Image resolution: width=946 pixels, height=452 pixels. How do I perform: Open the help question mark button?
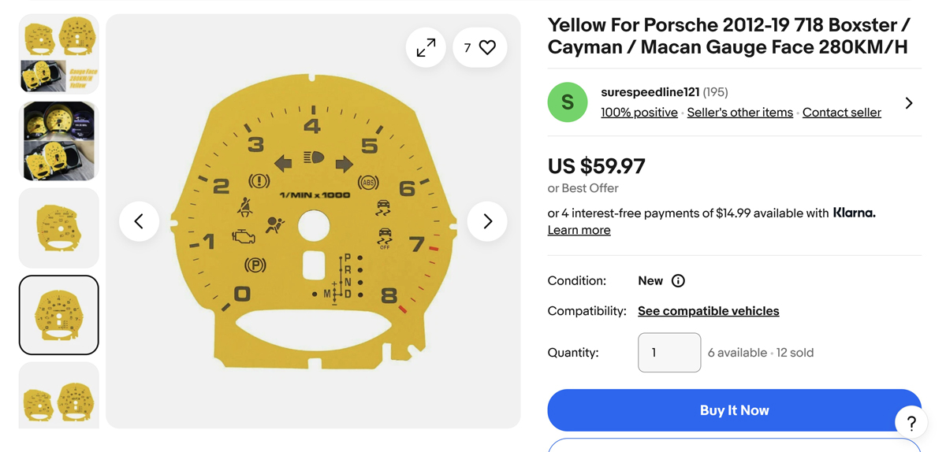tap(911, 423)
